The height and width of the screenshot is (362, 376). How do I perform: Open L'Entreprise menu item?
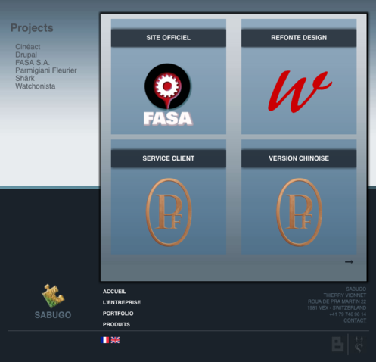[122, 302]
